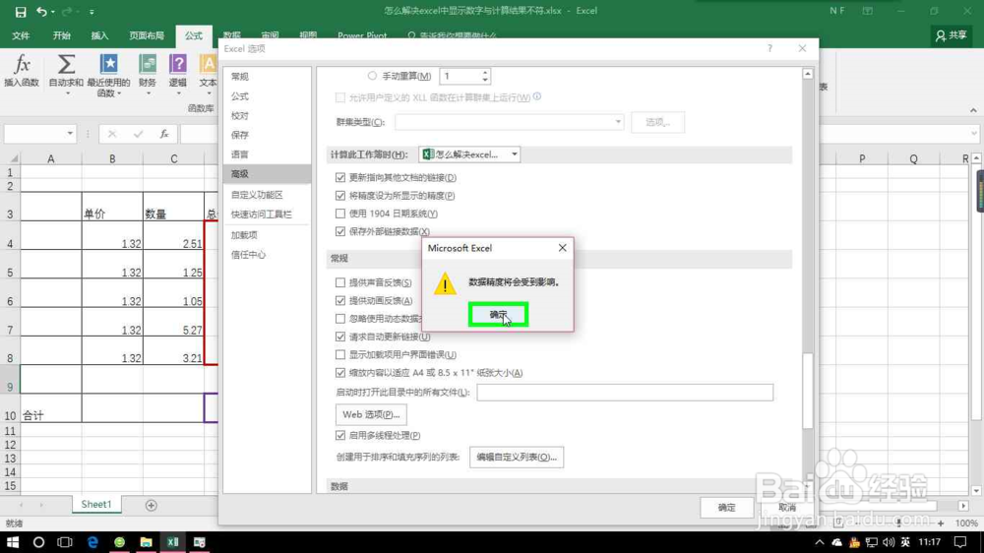Click the zoom in plus on status bar
The width and height of the screenshot is (984, 553).
[941, 523]
